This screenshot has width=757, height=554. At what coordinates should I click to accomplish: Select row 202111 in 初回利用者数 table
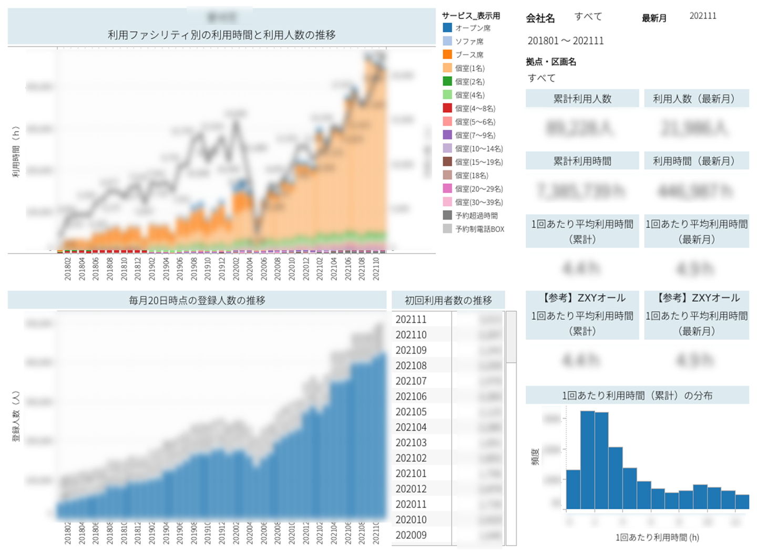[x=448, y=319]
